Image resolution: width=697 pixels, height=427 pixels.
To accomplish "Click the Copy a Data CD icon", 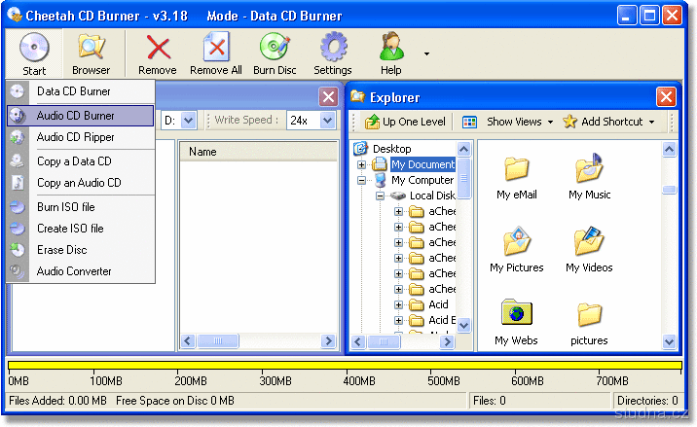I will pyautogui.click(x=18, y=160).
